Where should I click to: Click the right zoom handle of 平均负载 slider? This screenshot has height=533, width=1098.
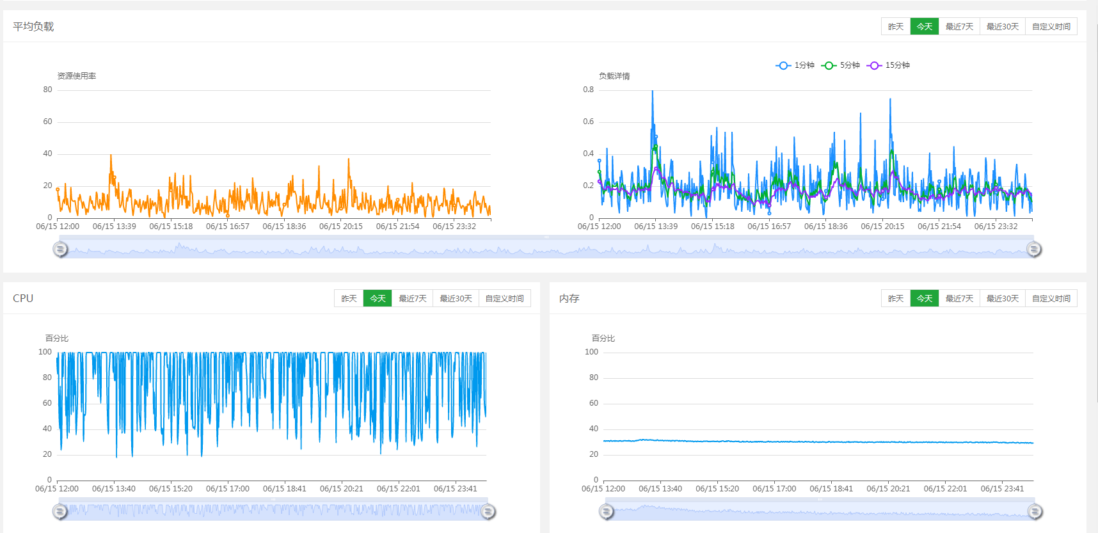(1034, 249)
